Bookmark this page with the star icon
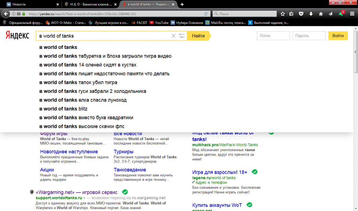This screenshot has width=358, height=211. coord(283,14)
